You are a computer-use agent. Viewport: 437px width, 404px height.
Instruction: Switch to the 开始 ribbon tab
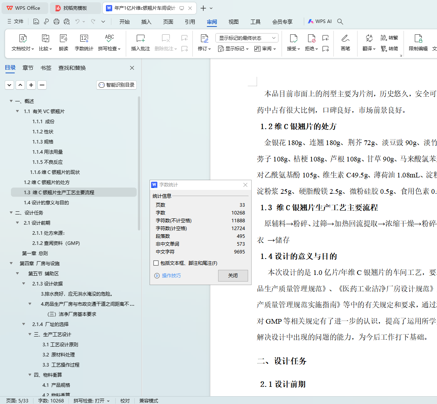(124, 22)
